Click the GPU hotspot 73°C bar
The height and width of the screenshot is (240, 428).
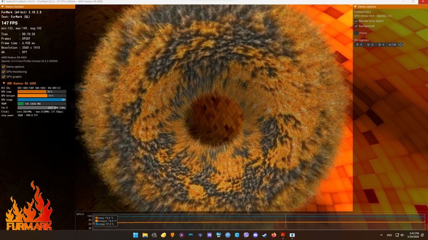point(42,96)
